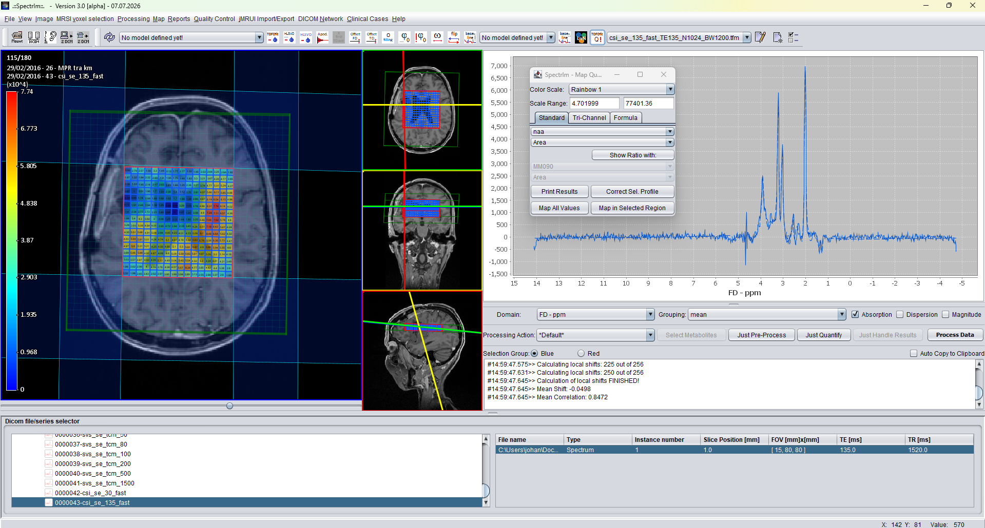Click the Map All Values button
The height and width of the screenshot is (528, 985).
559,208
